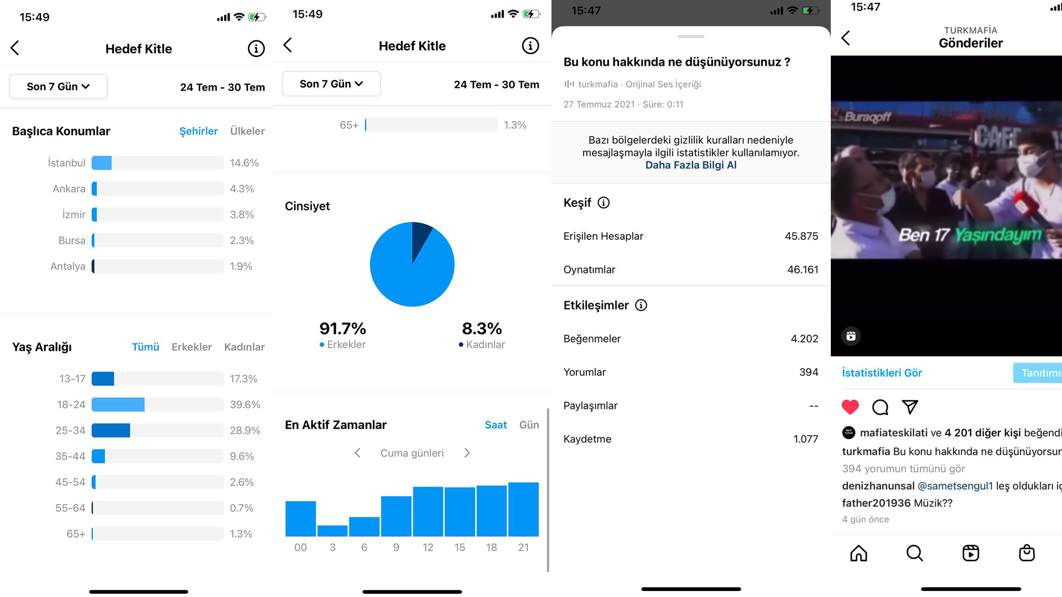Tap the audio waveform icon beside turkmafia
Screen dimensions: 1062x597
tap(569, 84)
